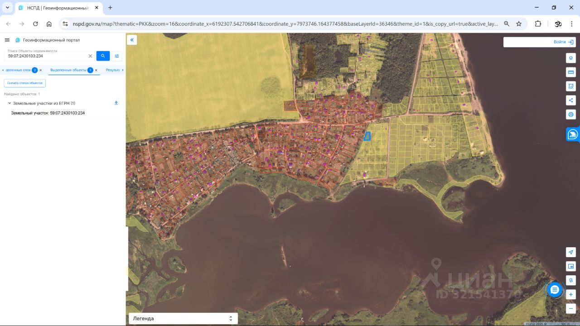The image size is (580, 326).
Task: Open the blue chat assistant bubble
Action: [555, 289]
